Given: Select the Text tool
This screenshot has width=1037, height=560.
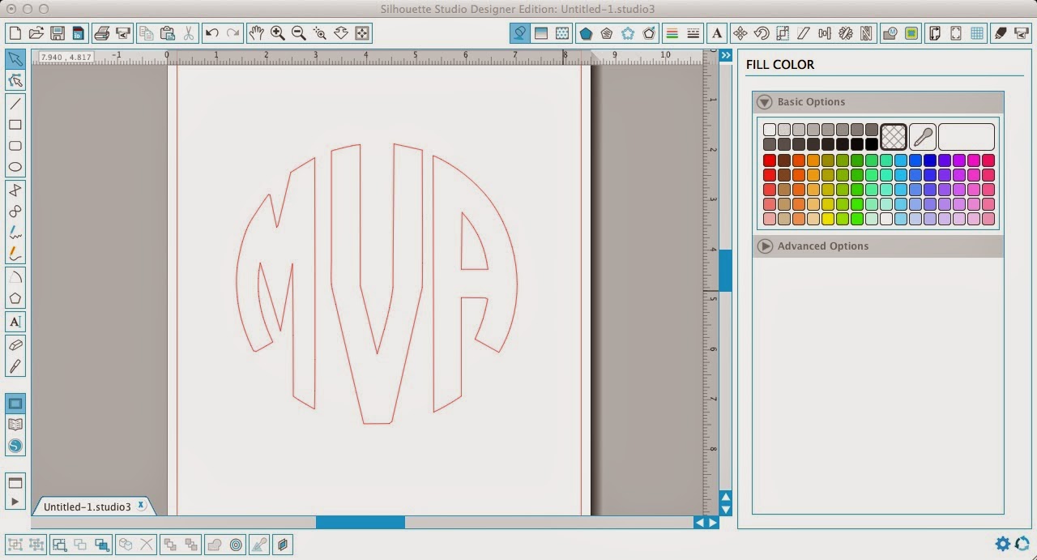Looking at the screenshot, I should click(x=15, y=322).
